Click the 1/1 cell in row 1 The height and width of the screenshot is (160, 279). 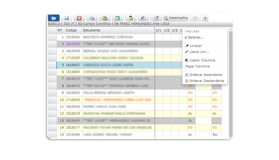pos(159,37)
